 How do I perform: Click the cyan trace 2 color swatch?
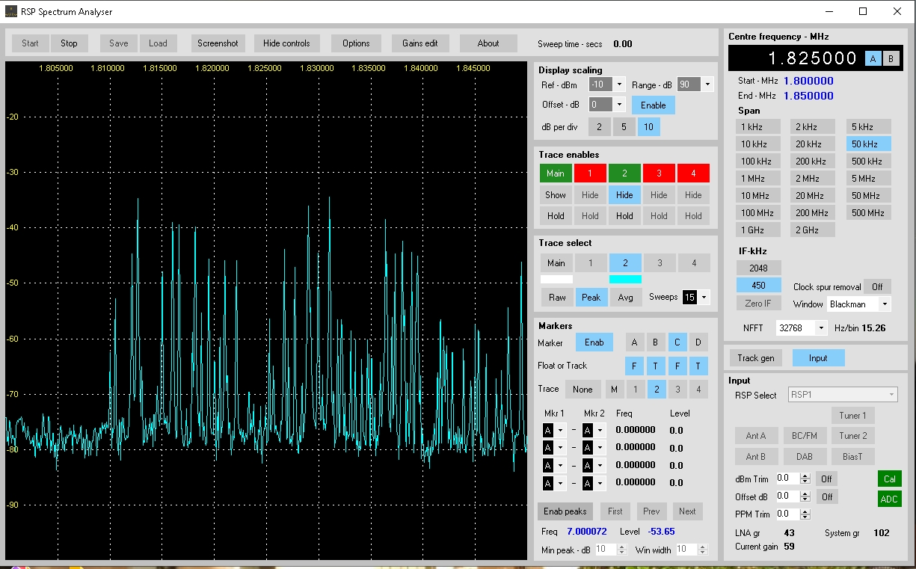click(624, 280)
